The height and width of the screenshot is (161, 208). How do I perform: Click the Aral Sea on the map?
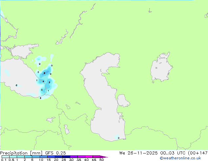coord(161,68)
